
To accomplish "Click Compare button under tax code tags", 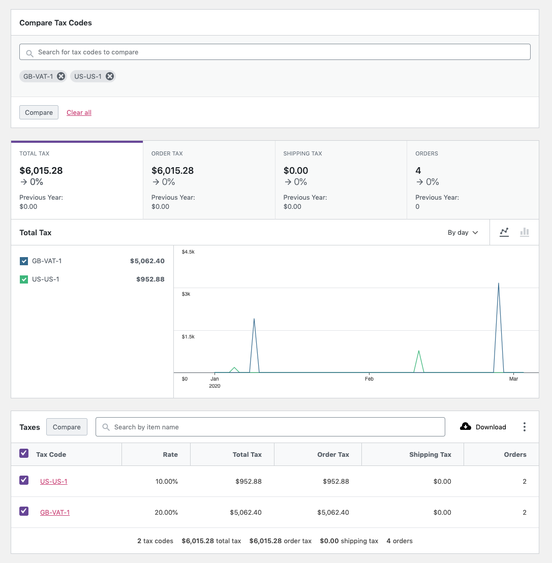I will pyautogui.click(x=39, y=112).
